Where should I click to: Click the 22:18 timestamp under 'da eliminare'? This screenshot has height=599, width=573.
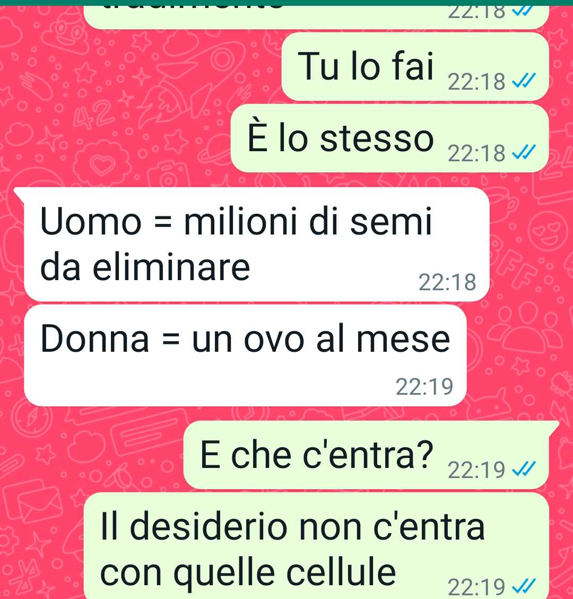[x=447, y=282]
